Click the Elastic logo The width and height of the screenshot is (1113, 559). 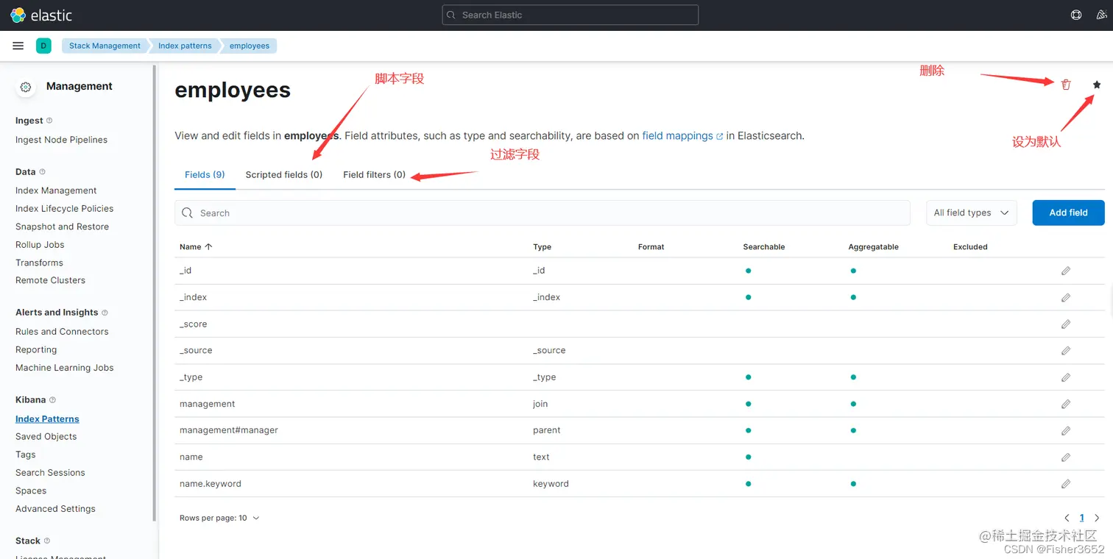pyautogui.click(x=41, y=15)
